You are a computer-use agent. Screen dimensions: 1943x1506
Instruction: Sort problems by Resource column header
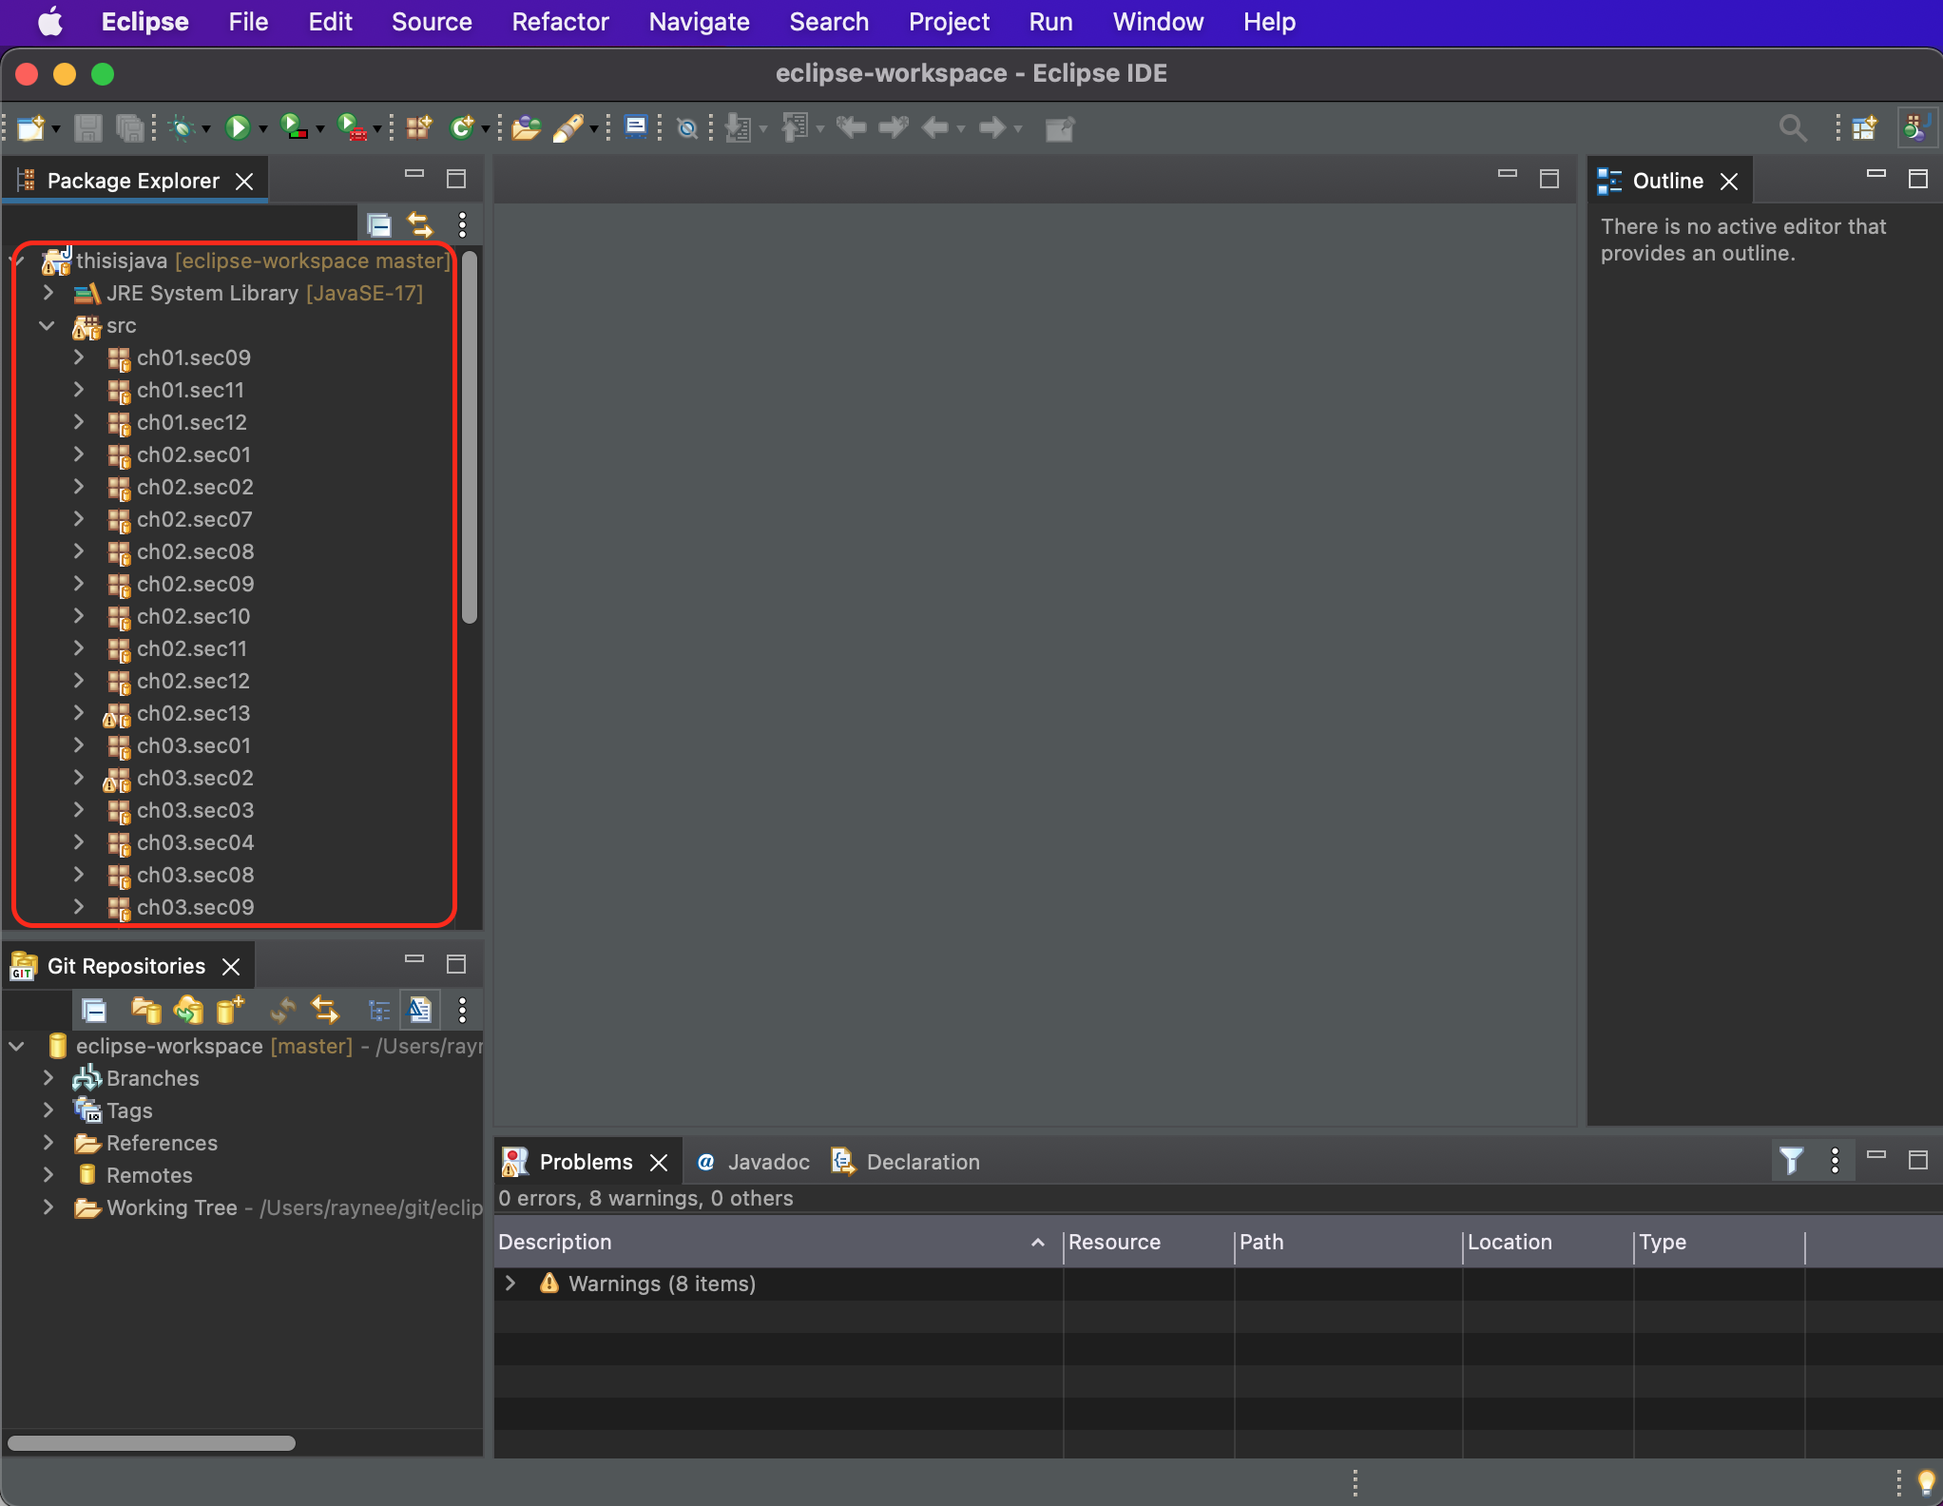(1114, 1242)
